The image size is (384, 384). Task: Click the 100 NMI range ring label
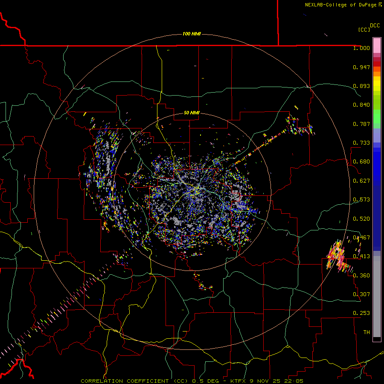click(x=192, y=34)
